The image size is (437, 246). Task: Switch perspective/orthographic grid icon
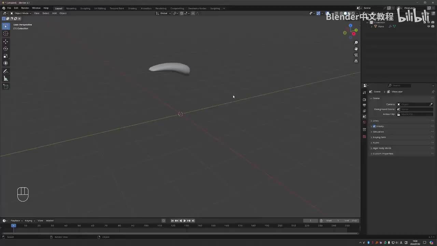[356, 61]
